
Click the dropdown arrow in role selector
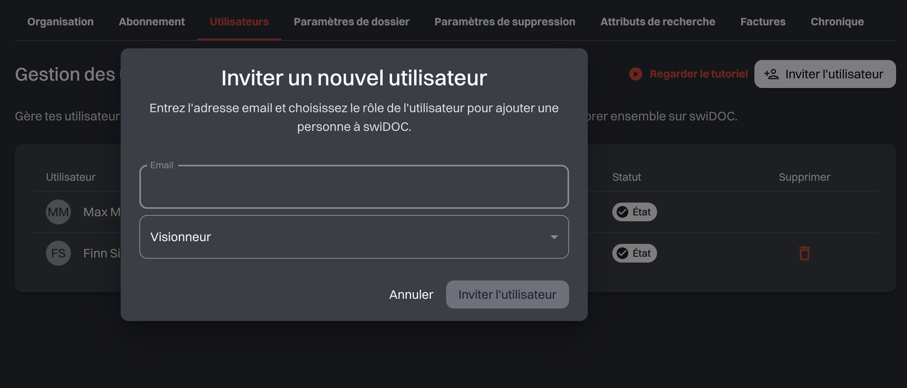554,237
